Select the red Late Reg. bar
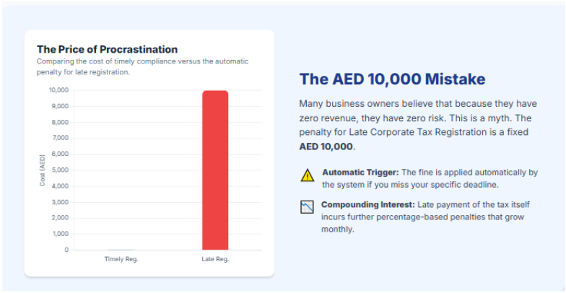This screenshot has height=293, width=566. point(215,170)
